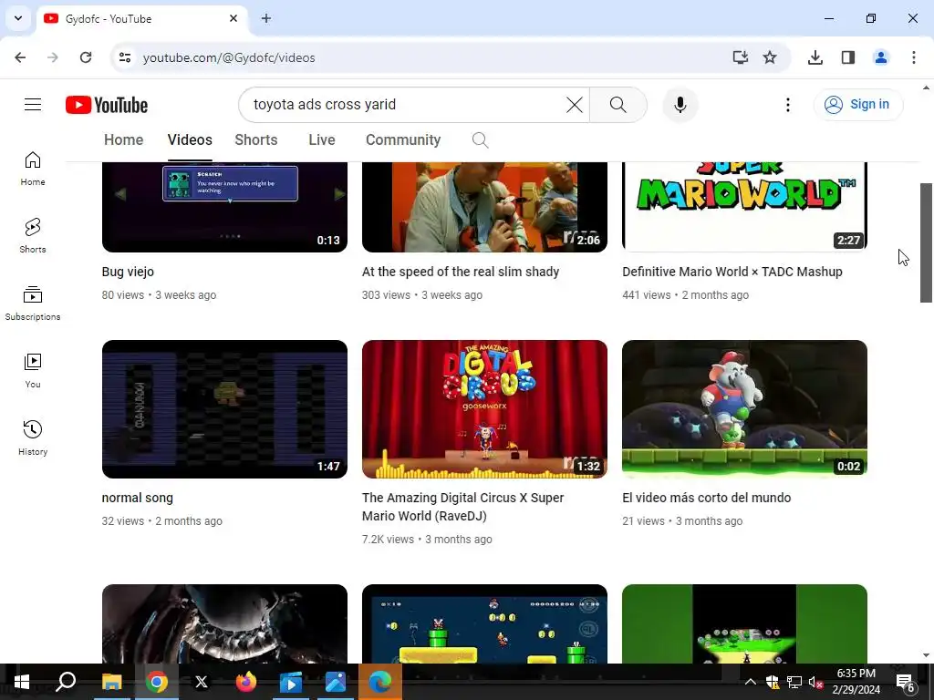Open the Live tab

(322, 139)
